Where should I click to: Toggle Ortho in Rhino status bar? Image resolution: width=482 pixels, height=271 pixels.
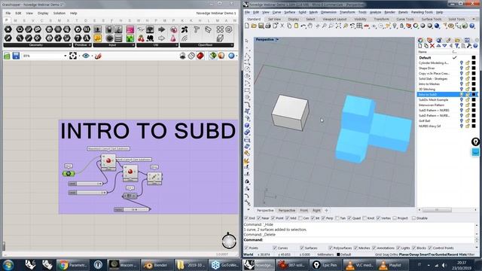[395, 254]
